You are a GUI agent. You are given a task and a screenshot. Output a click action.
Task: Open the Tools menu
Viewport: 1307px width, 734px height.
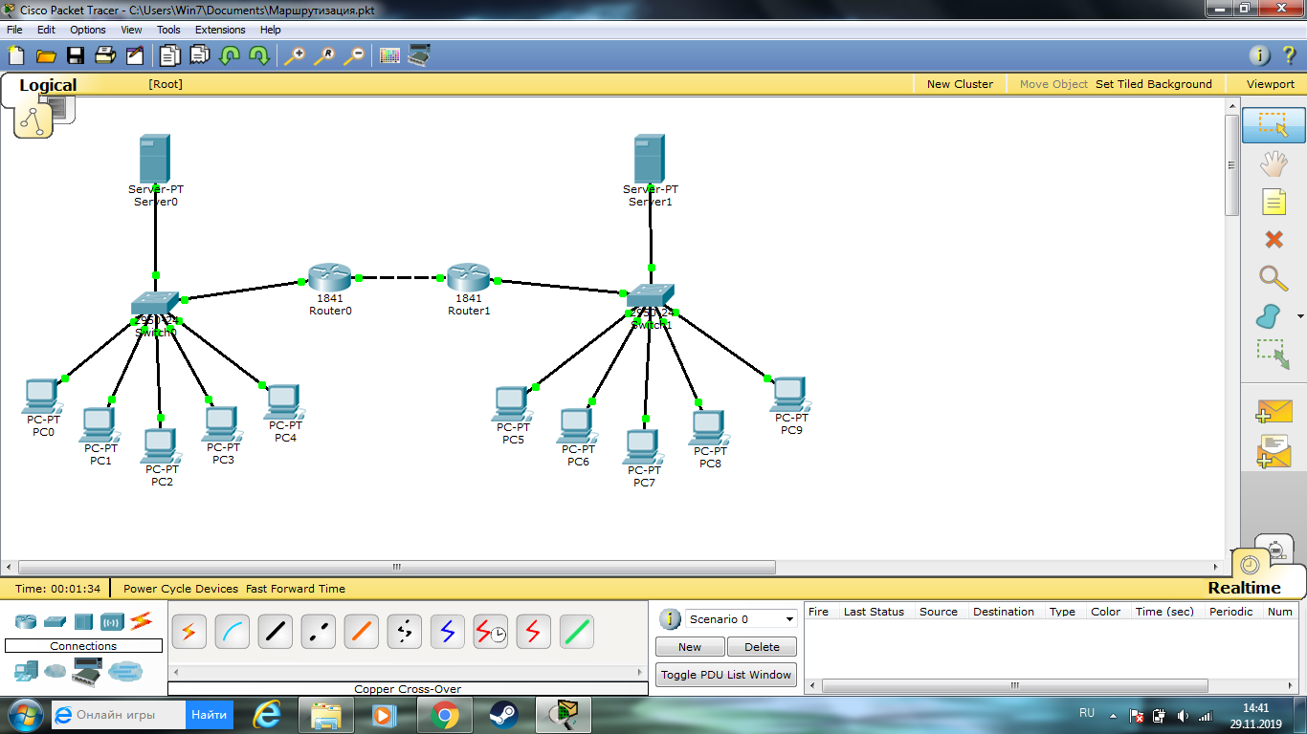click(168, 30)
